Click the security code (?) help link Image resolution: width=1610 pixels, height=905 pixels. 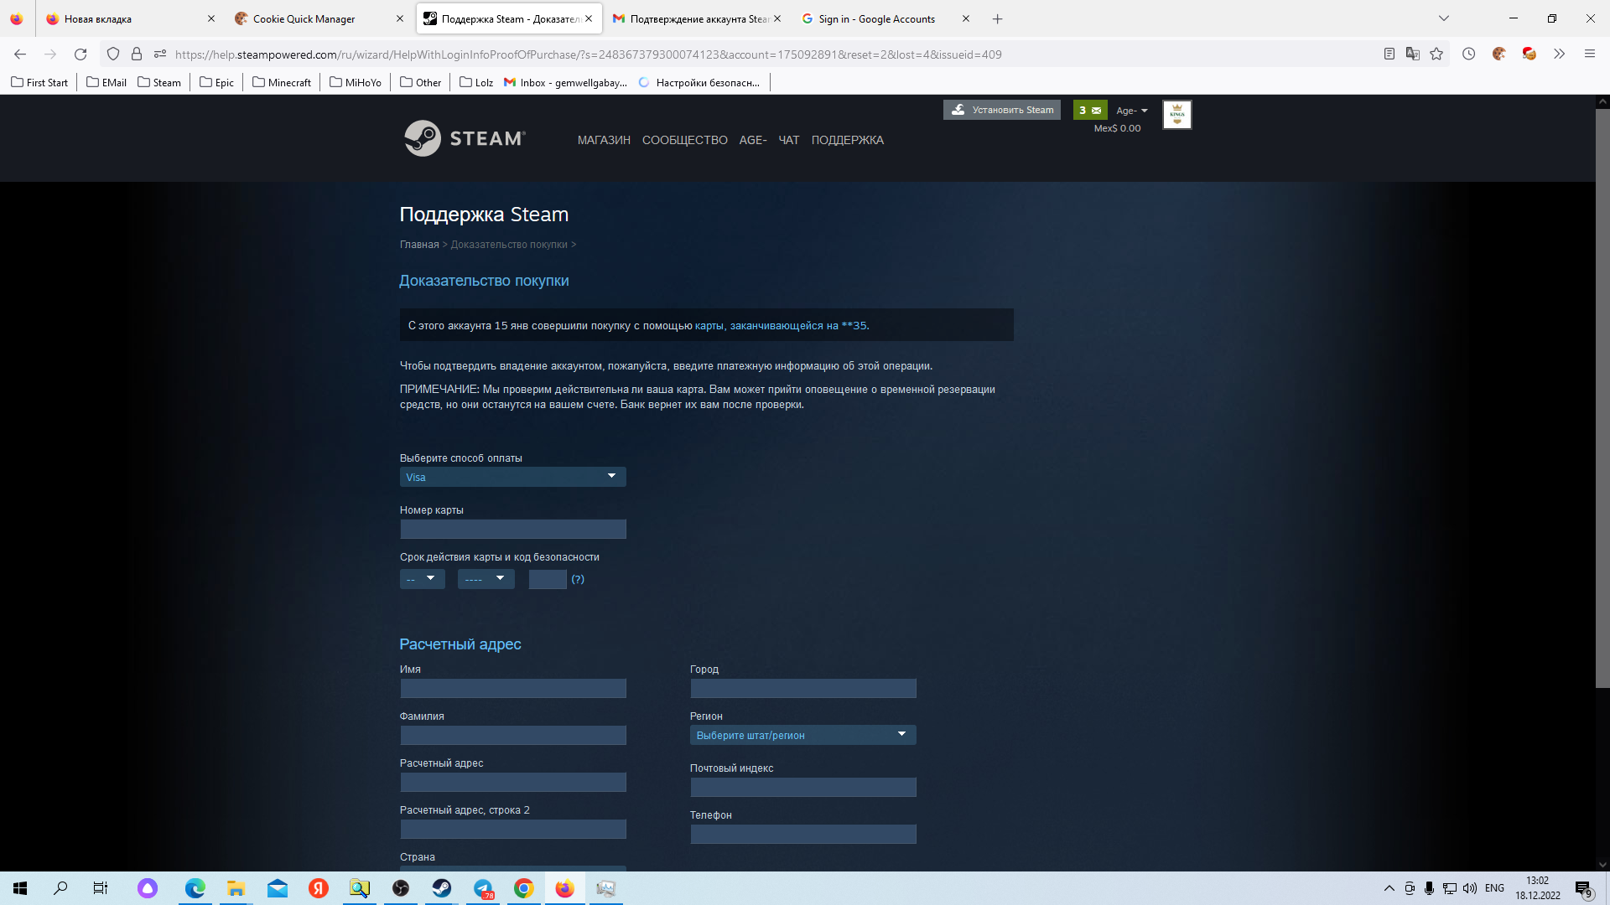pyautogui.click(x=578, y=579)
